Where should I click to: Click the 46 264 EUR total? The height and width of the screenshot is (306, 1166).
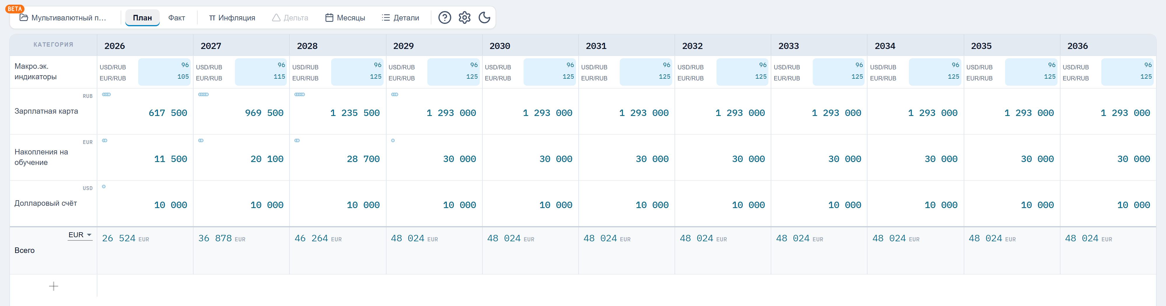point(318,239)
